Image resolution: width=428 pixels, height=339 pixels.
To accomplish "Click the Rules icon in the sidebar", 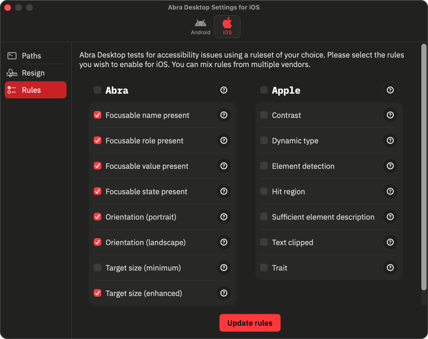I will point(11,90).
